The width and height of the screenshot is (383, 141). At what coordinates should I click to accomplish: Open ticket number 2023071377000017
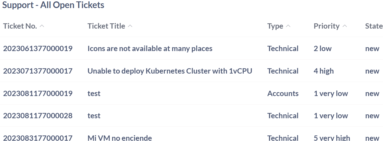coord(38,71)
